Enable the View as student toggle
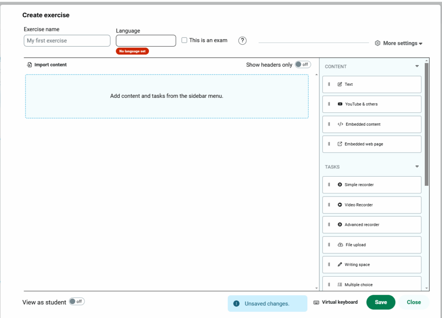Viewport: 442px width, 318px height. point(77,302)
